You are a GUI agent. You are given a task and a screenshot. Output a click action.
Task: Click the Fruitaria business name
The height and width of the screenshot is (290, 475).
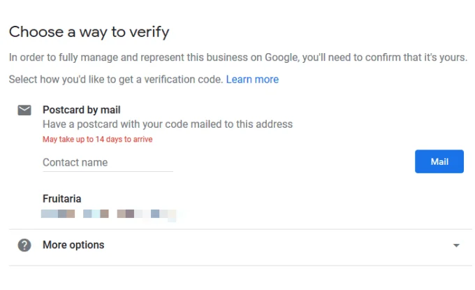62,199
